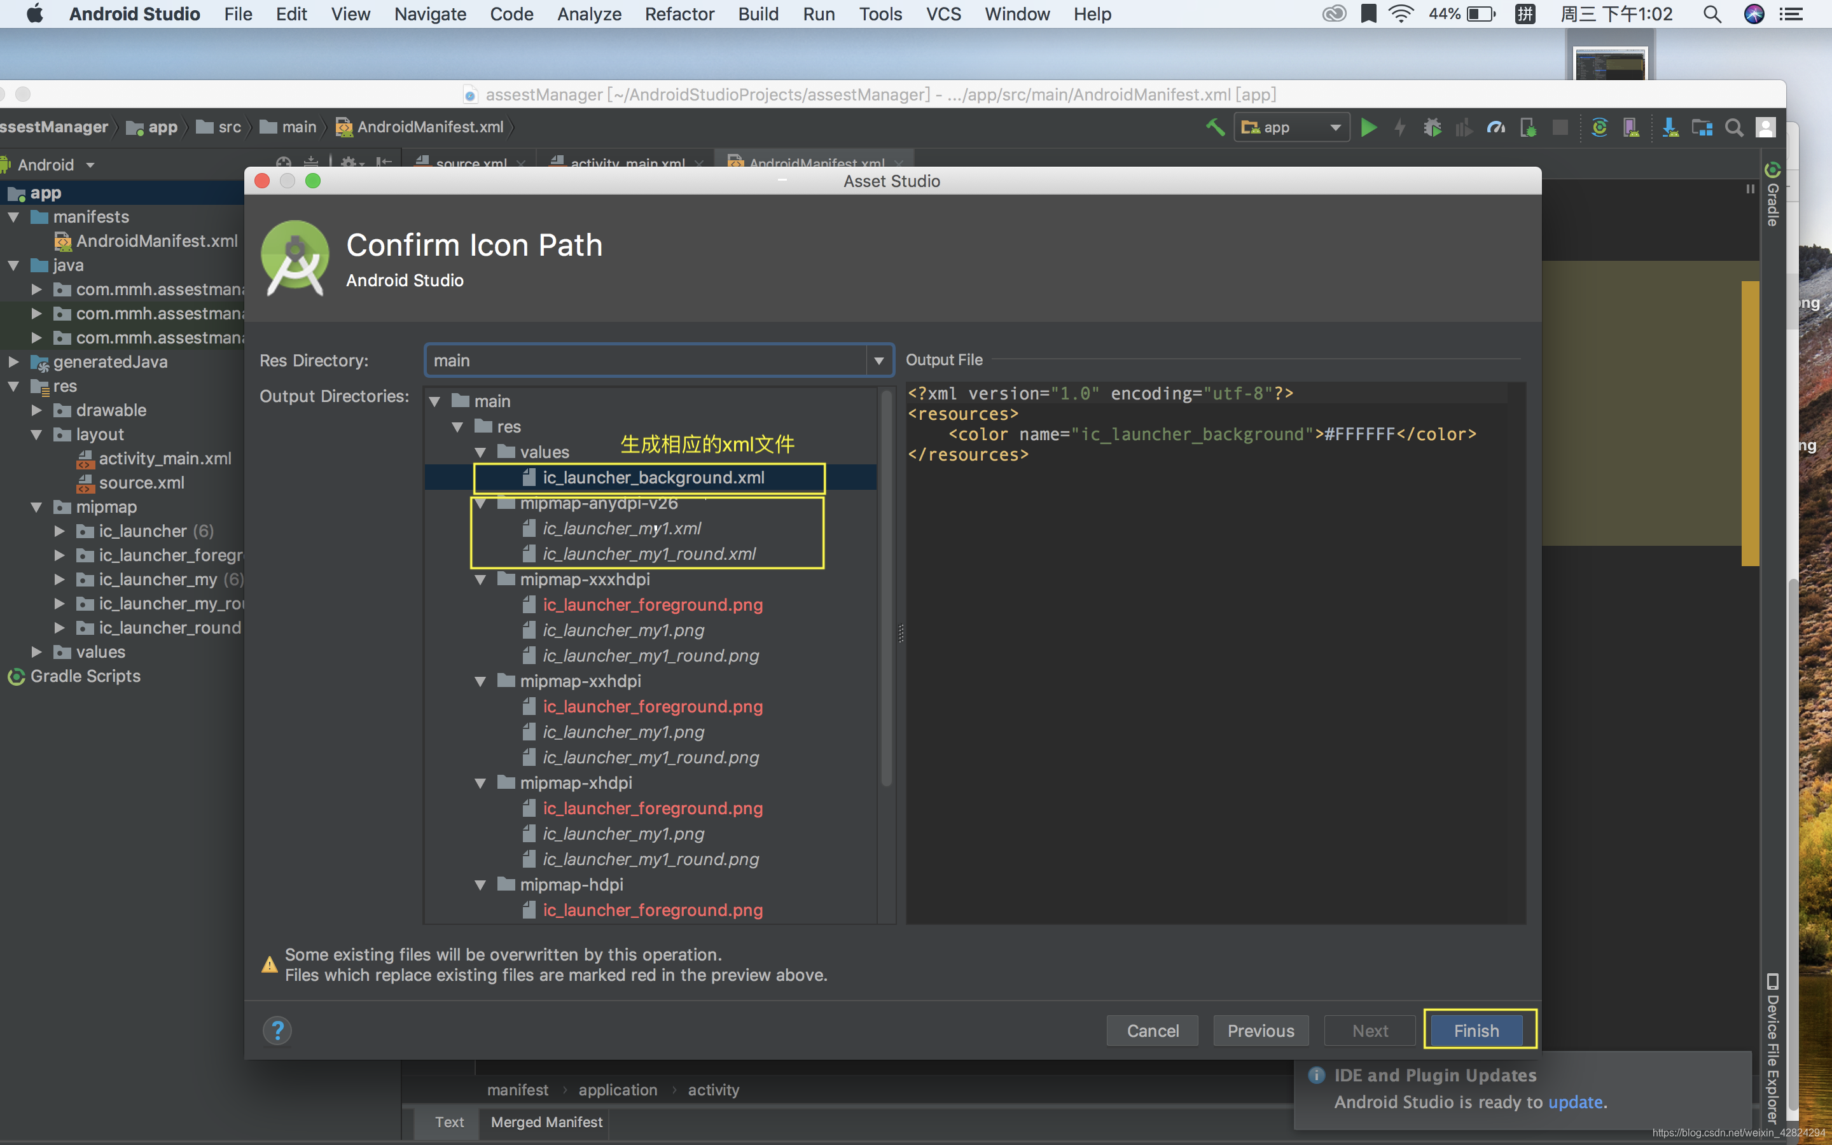This screenshot has width=1832, height=1145.
Task: Collapse the mipmap-hdpi folder node
Action: coord(480,885)
